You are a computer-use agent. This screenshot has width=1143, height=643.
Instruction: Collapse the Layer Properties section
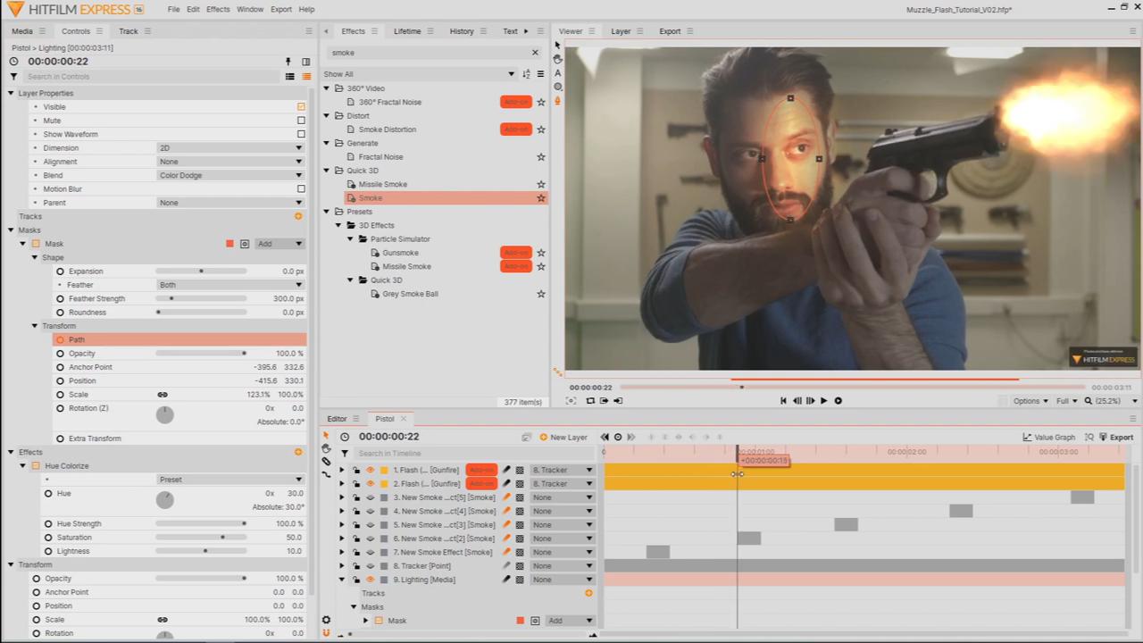(11, 93)
